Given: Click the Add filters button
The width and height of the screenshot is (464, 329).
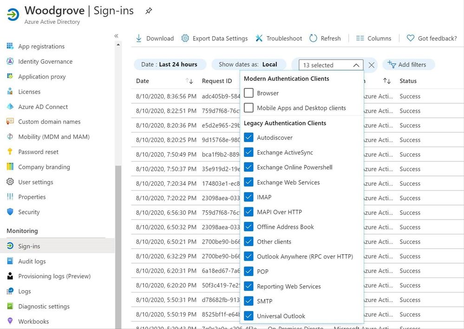Looking at the screenshot, I should tap(407, 65).
